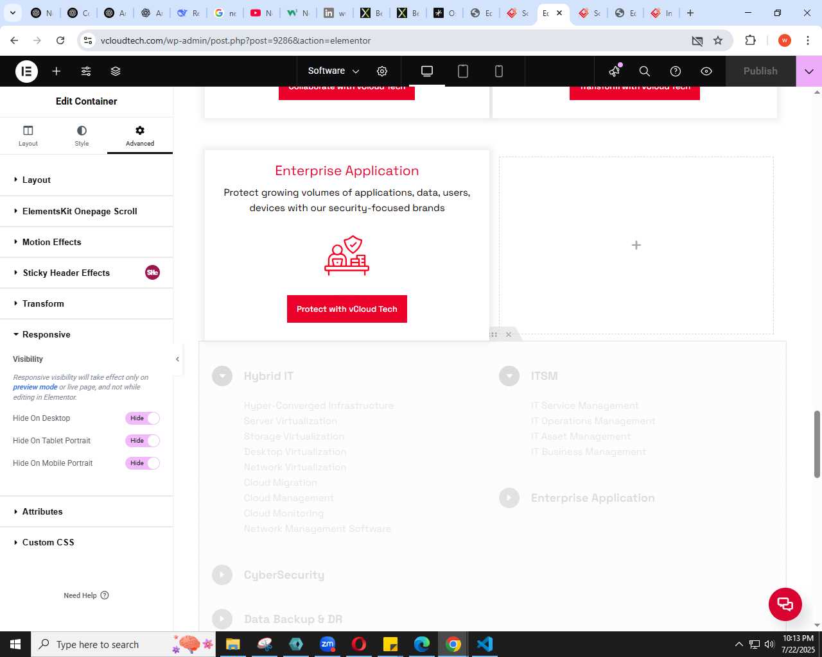
Task: Expand the Sticky Header Effects section
Action: [x=87, y=273]
